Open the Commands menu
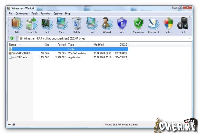 point(22,14)
